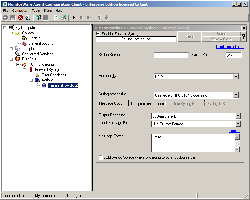The width and height of the screenshot is (250, 200).
Task: Collapse the Forward Syslog rule node
Action: (x=24, y=70)
